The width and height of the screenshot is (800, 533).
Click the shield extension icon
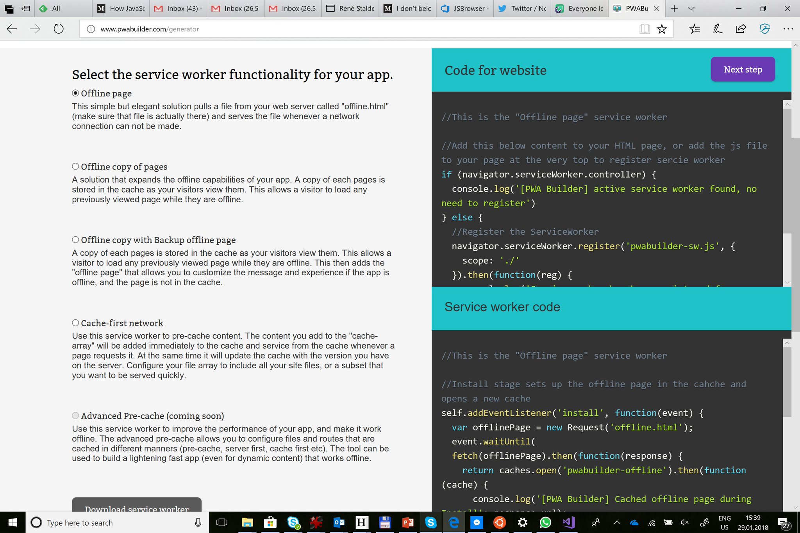tap(764, 29)
